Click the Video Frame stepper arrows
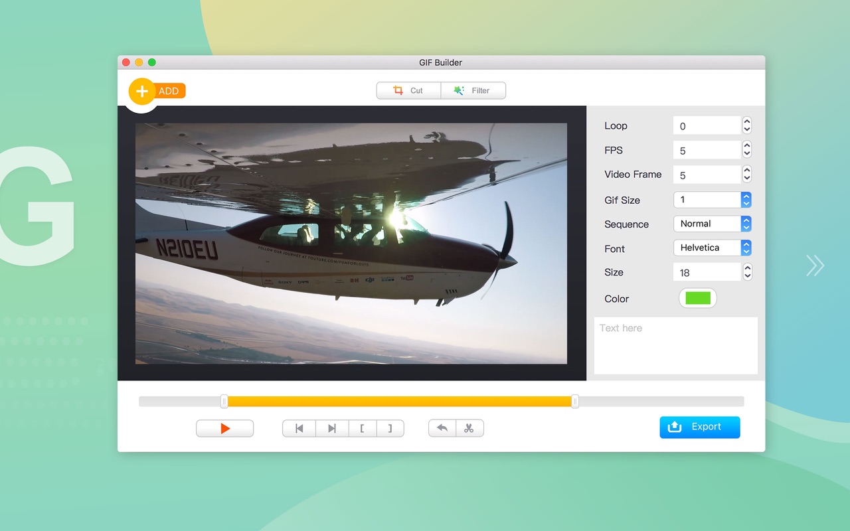The image size is (850, 531). tap(747, 175)
